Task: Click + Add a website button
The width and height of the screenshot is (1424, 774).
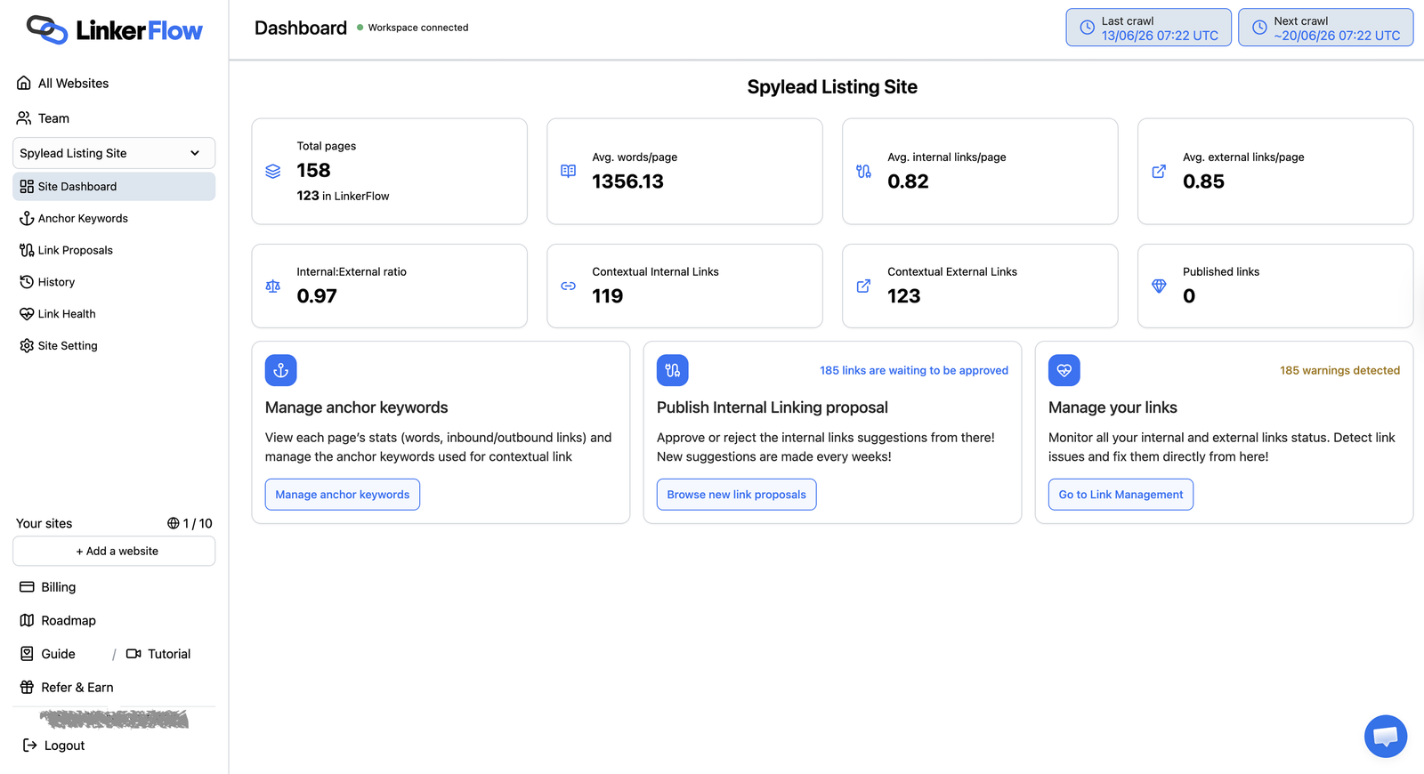Action: [114, 551]
